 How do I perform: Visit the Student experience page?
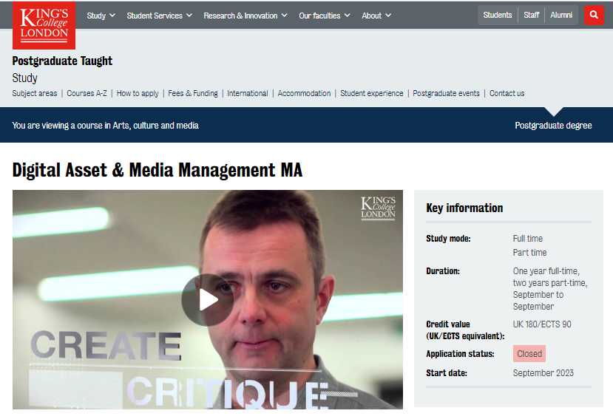point(372,94)
